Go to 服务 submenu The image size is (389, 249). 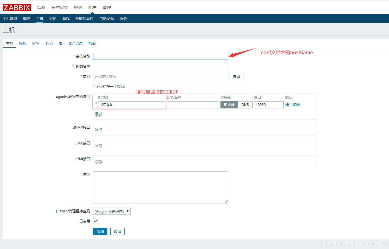pos(123,19)
